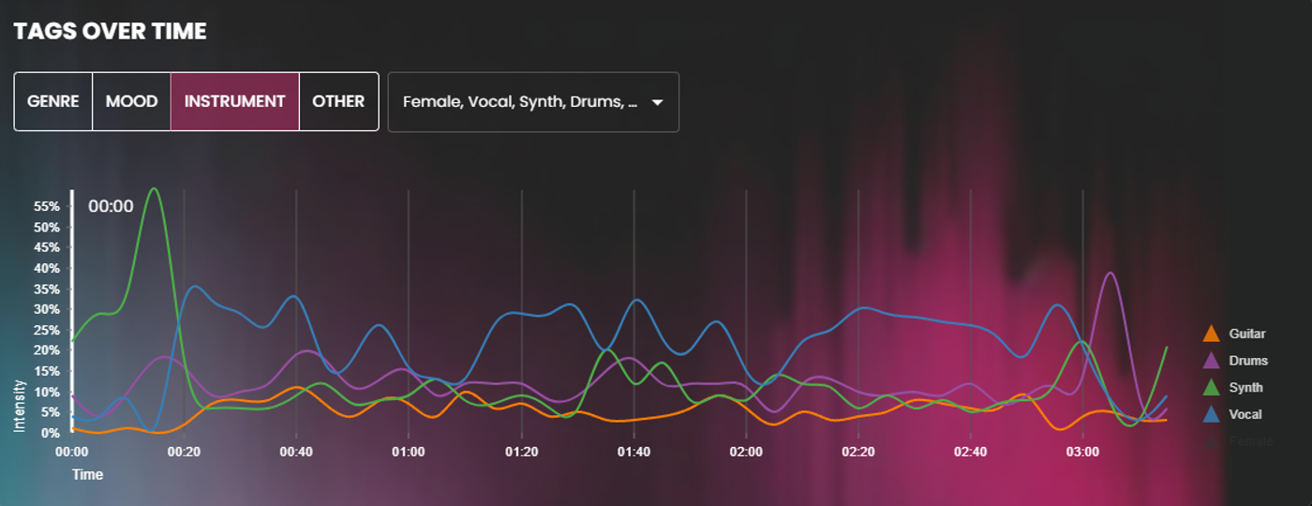Click the Time axis title

click(88, 475)
